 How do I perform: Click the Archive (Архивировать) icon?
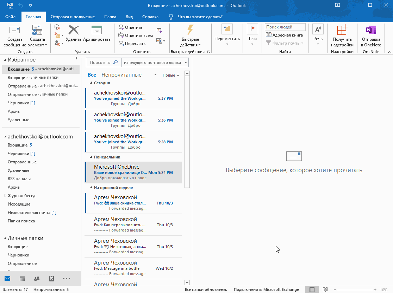pos(97,30)
